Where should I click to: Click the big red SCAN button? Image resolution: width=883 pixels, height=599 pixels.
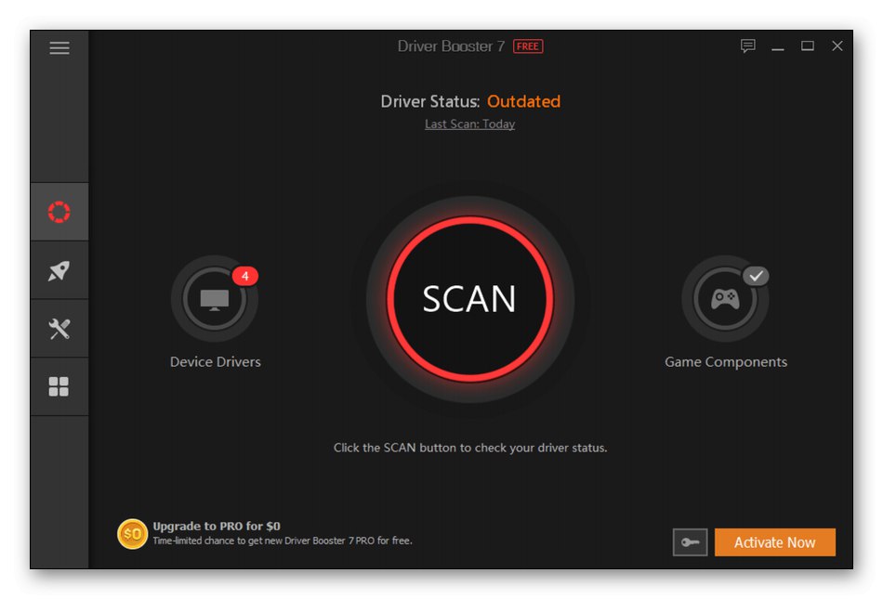(469, 299)
